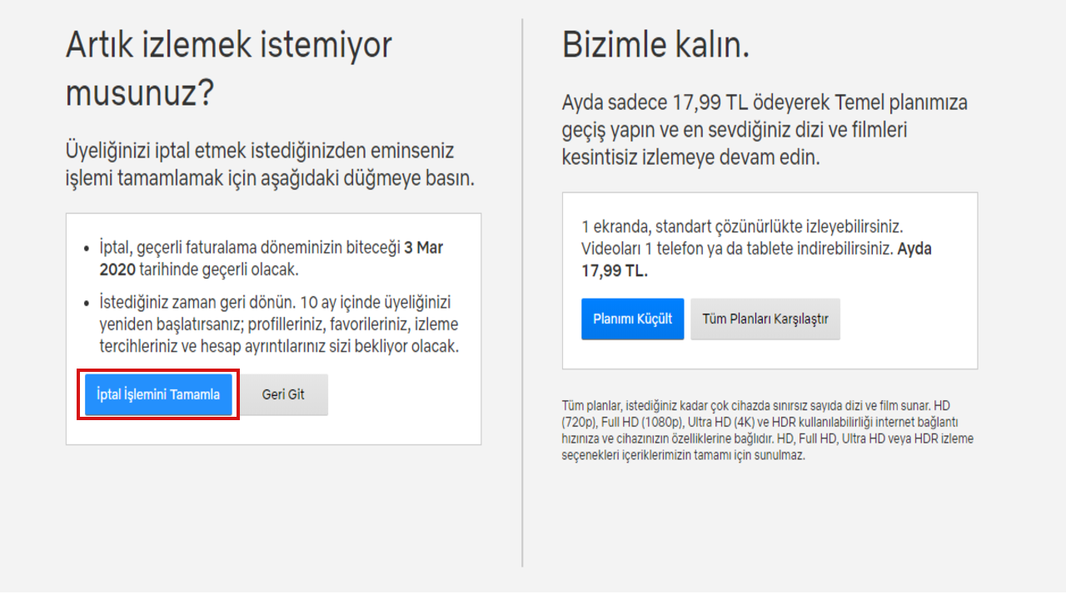Click the heading Artık izlemek istemiyor musunuz?
The image size is (1066, 599).
(x=227, y=64)
